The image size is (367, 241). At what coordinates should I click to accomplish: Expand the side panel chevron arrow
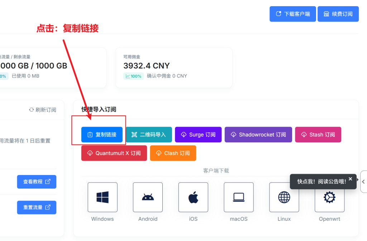click(x=363, y=181)
